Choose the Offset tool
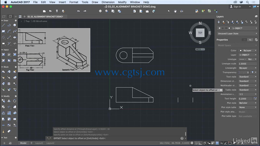Viewport: 260px width, 146px height. click(x=3, y=113)
